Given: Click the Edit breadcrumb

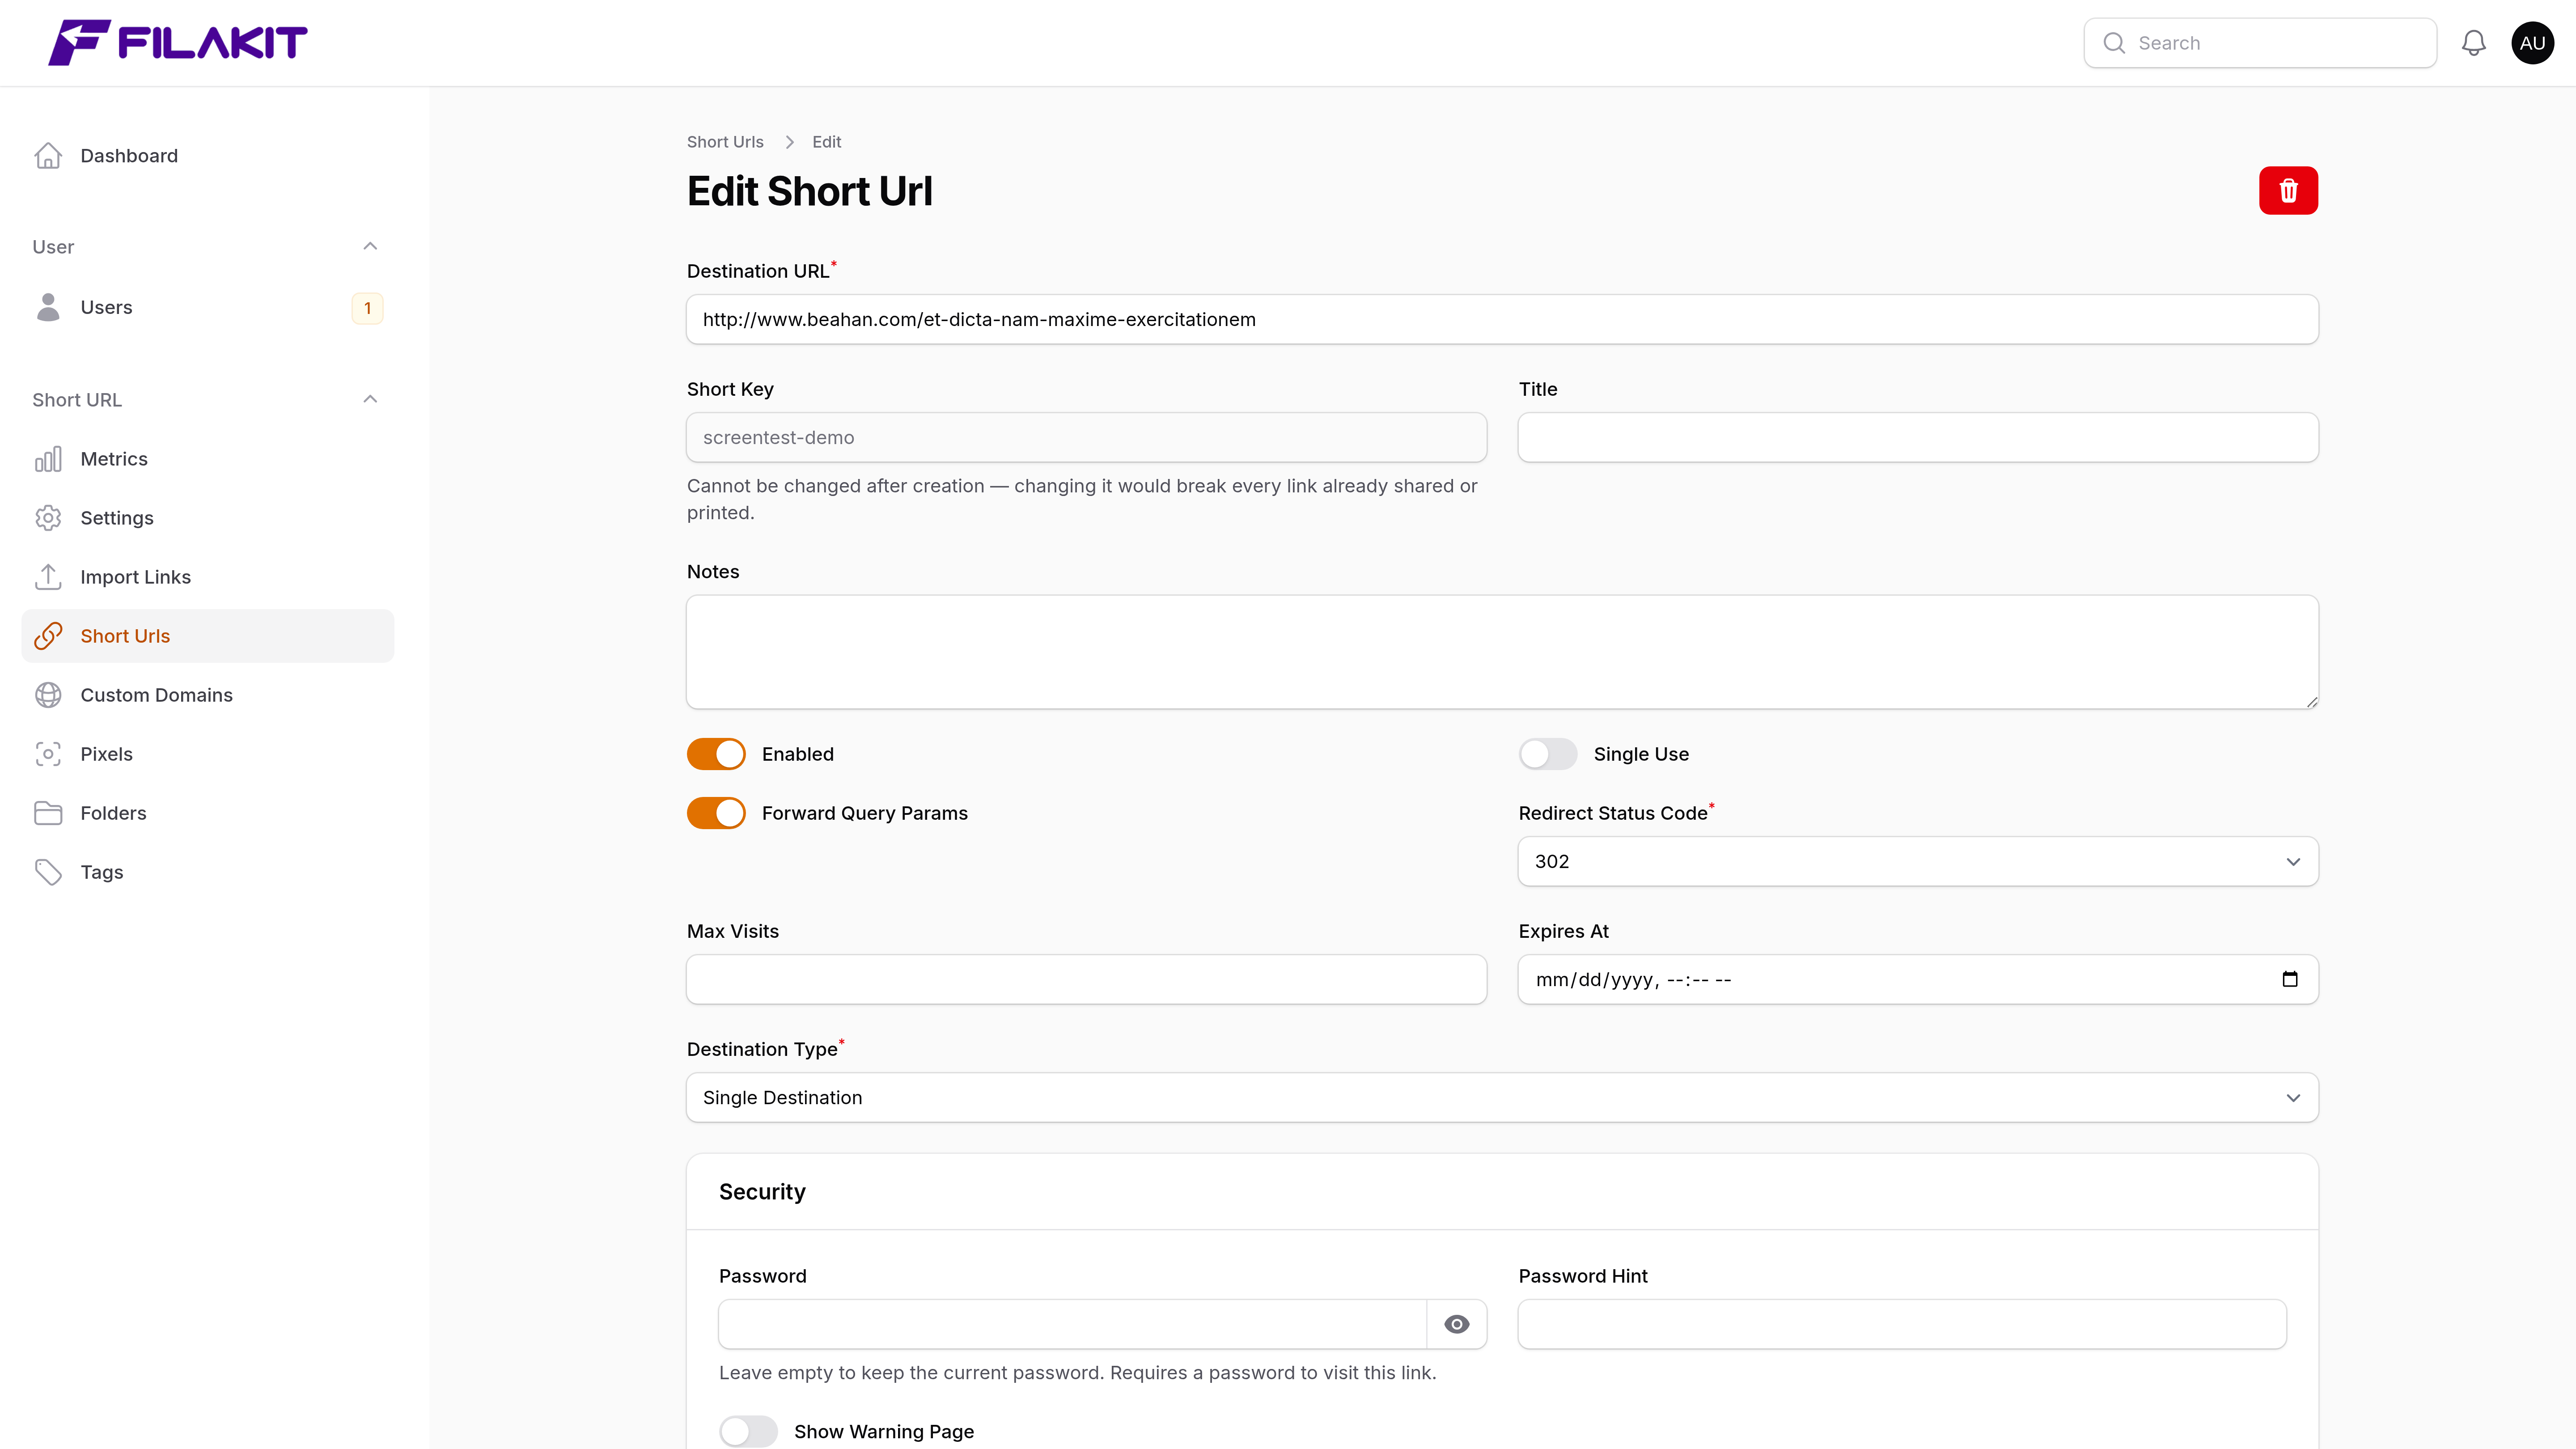Looking at the screenshot, I should (826, 142).
